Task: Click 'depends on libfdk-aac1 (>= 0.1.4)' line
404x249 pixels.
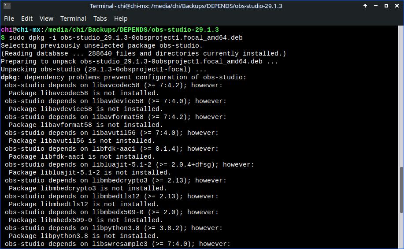Action: pos(111,149)
